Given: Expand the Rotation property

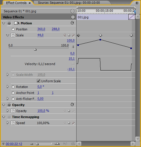Looking at the screenshot, I should click(x=8, y=87).
